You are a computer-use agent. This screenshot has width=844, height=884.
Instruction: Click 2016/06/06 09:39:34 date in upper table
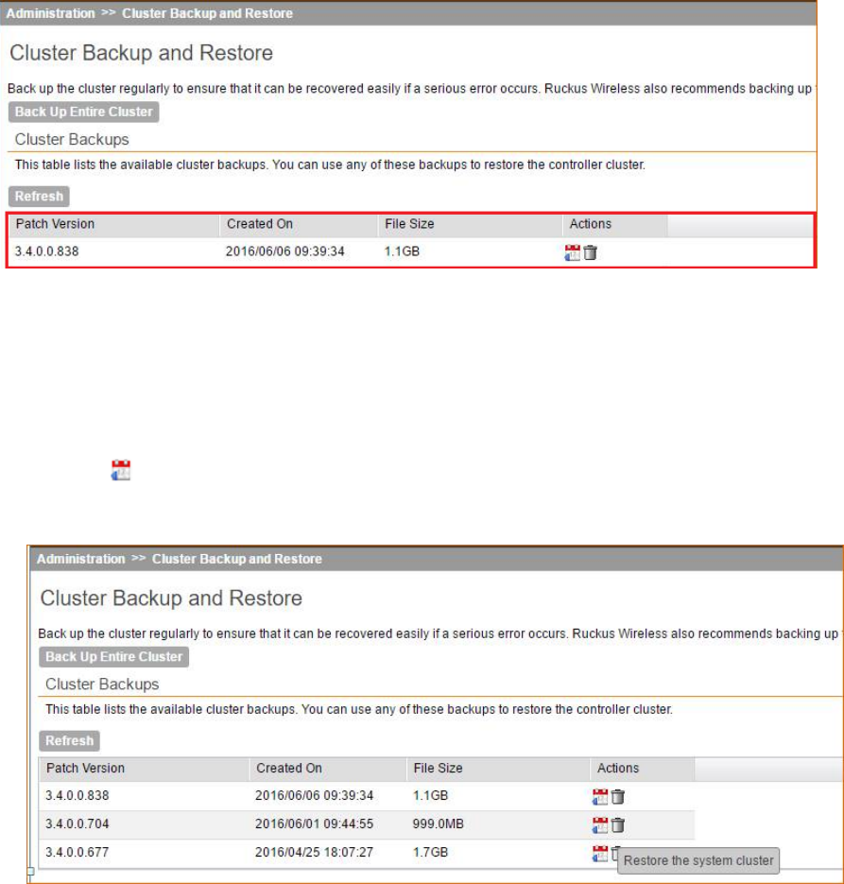coord(285,251)
